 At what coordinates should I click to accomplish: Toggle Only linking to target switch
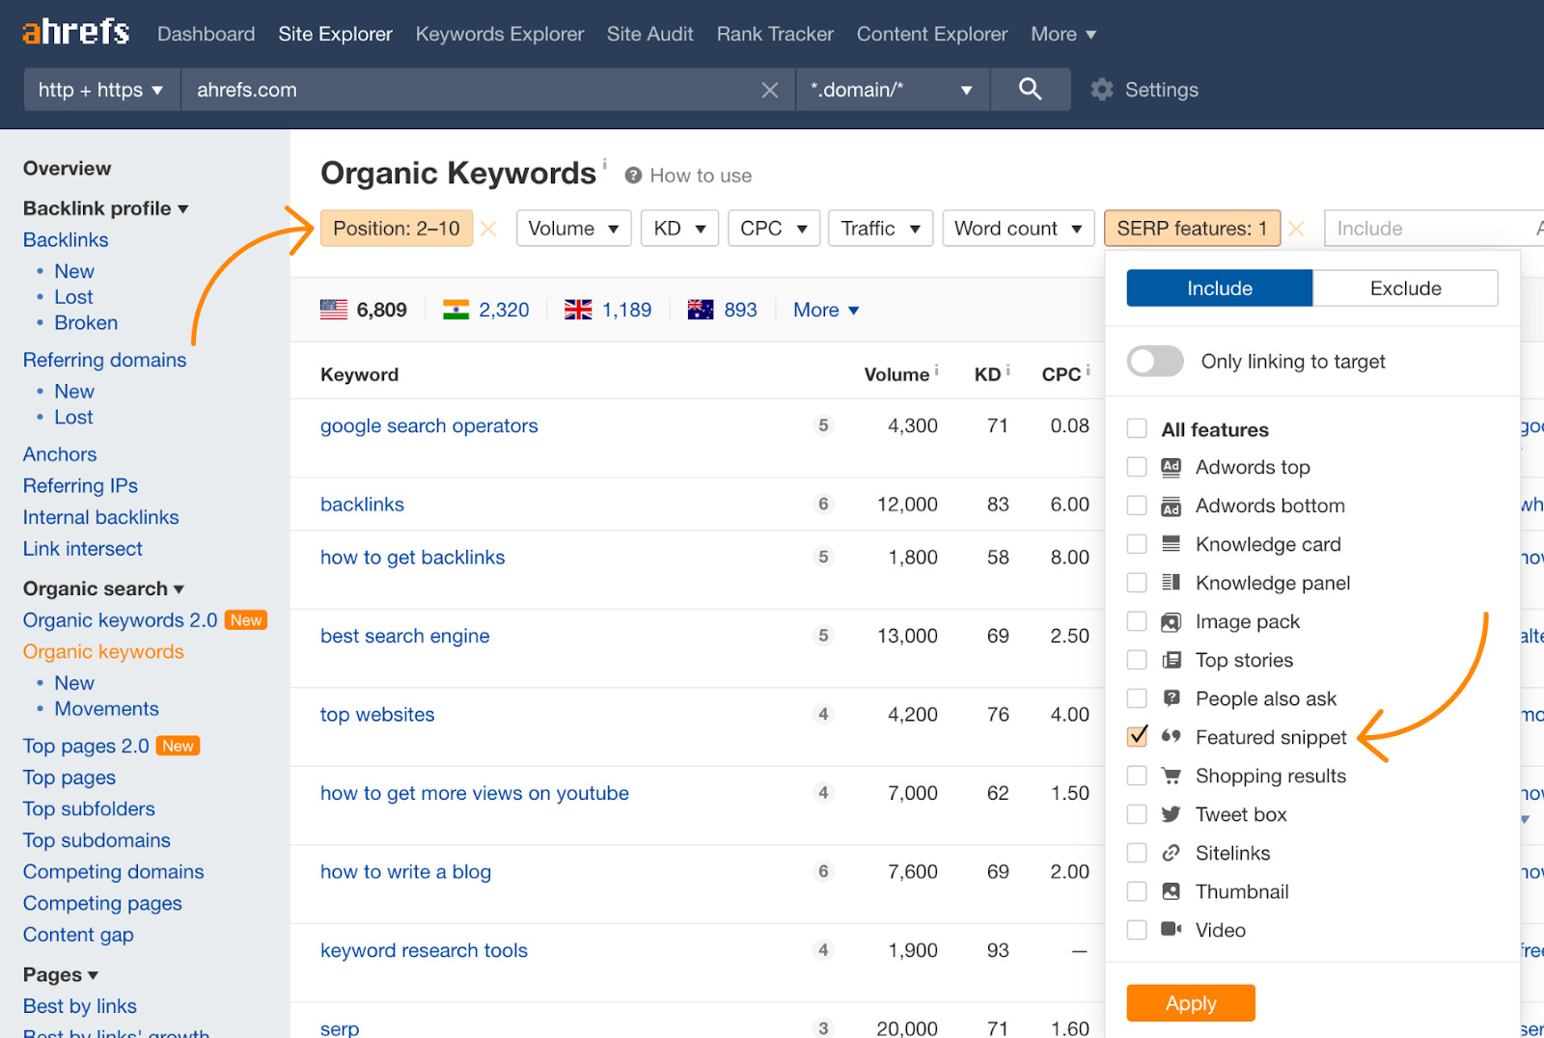click(x=1155, y=362)
